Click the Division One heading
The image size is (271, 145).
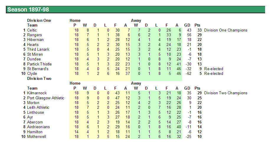click(39, 21)
